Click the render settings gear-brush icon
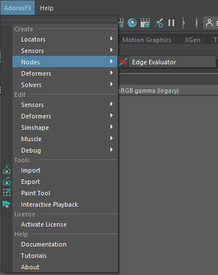The height and width of the screenshot is (275, 218). click(x=159, y=23)
